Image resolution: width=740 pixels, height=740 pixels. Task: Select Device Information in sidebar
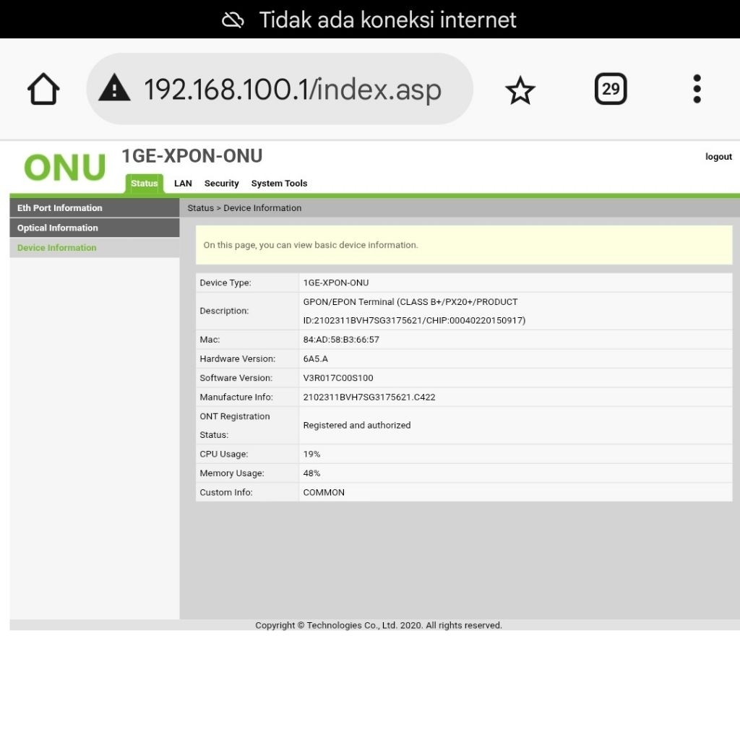[x=57, y=248]
